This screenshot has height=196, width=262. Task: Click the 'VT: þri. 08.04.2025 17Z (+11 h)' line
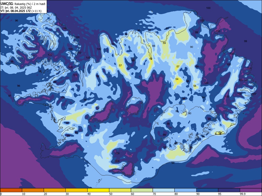[21, 11]
